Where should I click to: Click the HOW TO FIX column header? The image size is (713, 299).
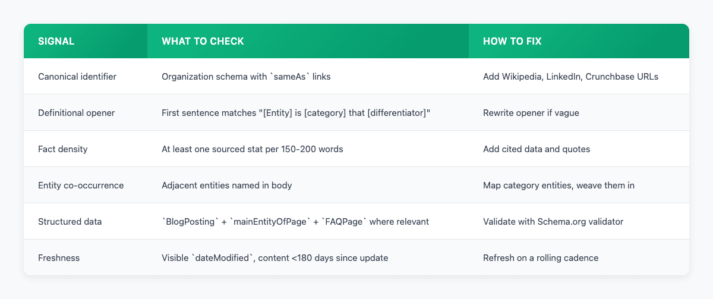click(579, 41)
